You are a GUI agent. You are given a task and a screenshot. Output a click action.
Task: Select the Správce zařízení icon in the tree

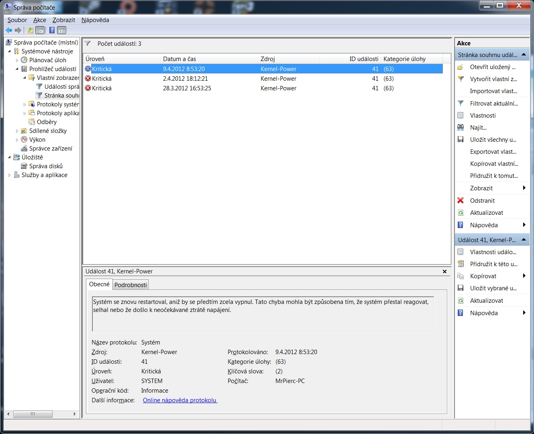(24, 149)
